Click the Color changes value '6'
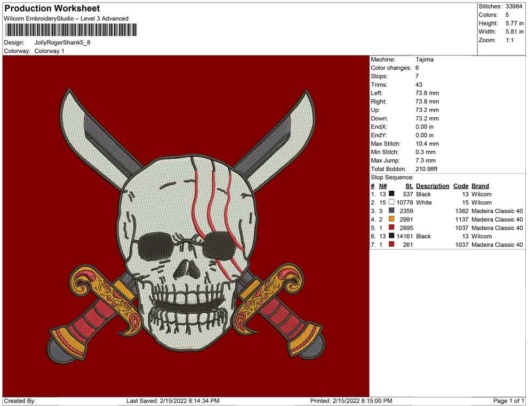528x406 pixels. pos(417,68)
